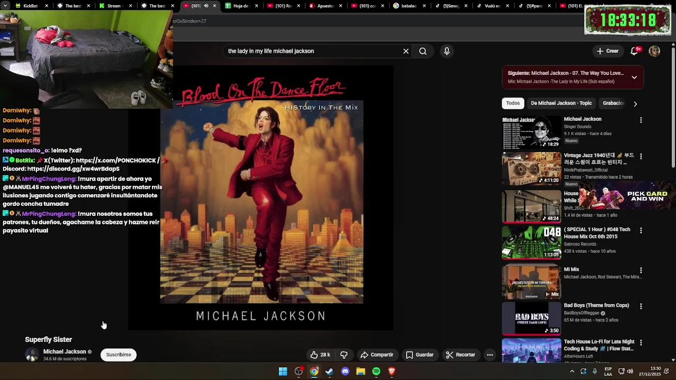
Task: Open more actions menu under the video
Action: [490, 355]
